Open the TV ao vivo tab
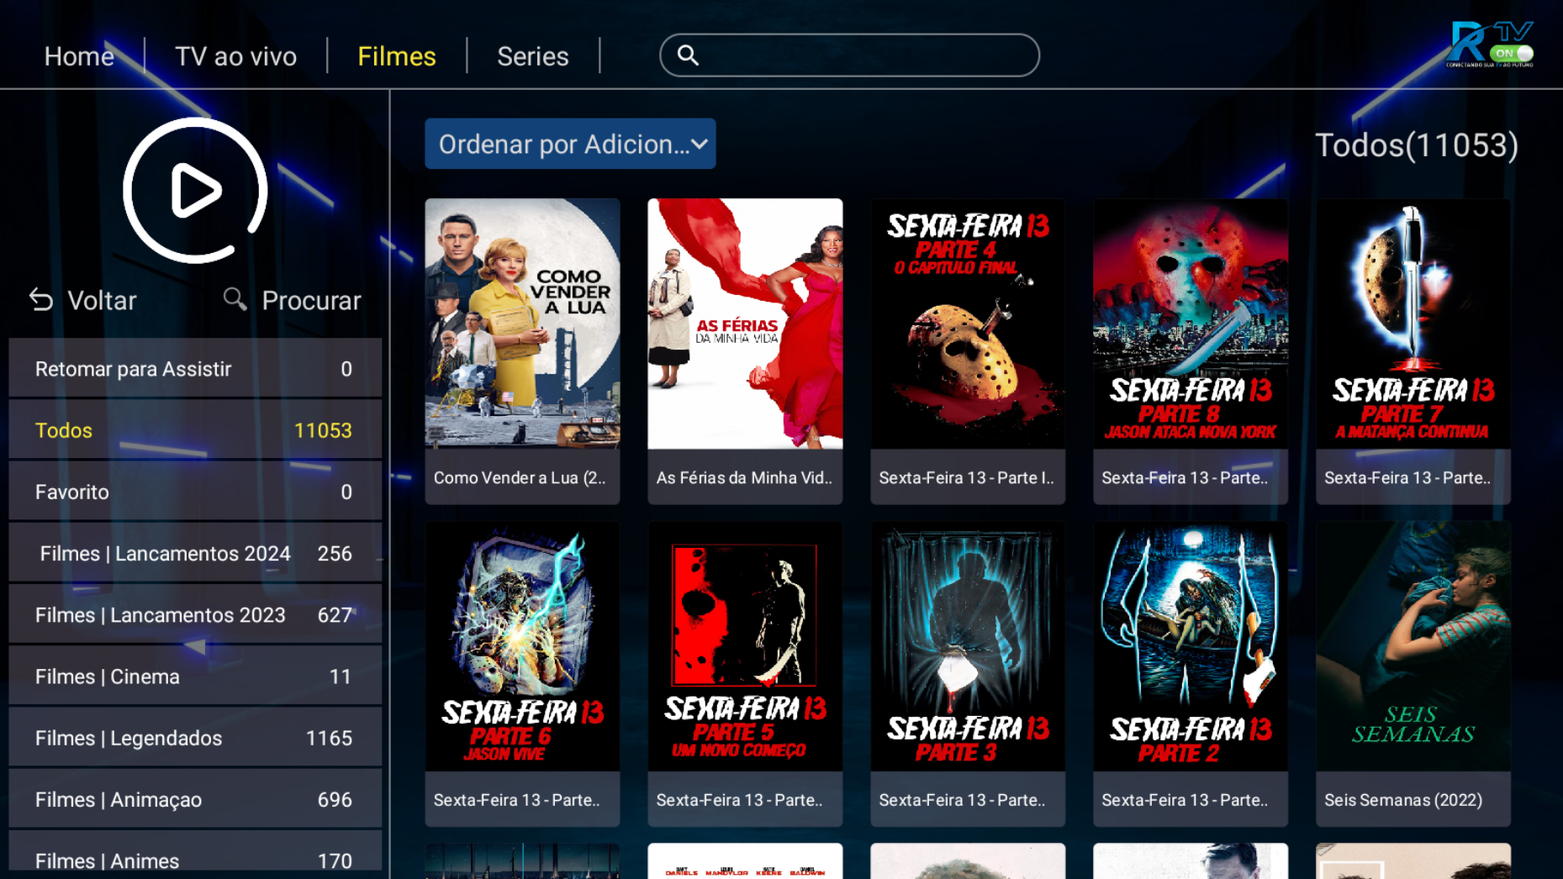 click(235, 56)
